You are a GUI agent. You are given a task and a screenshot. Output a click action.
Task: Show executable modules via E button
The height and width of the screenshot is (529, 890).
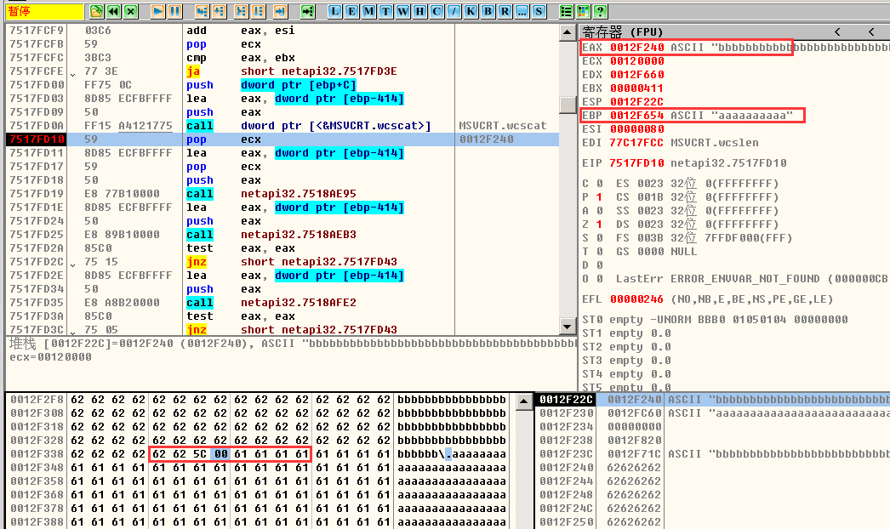coord(351,12)
